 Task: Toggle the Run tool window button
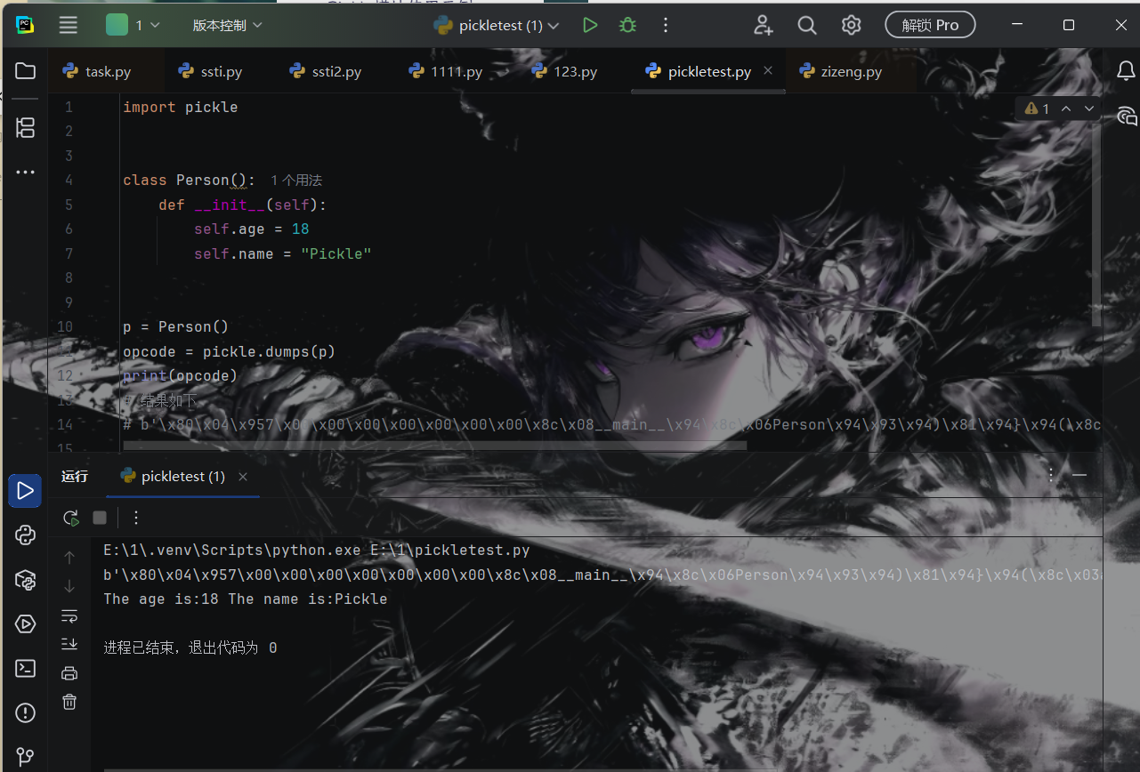(25, 491)
